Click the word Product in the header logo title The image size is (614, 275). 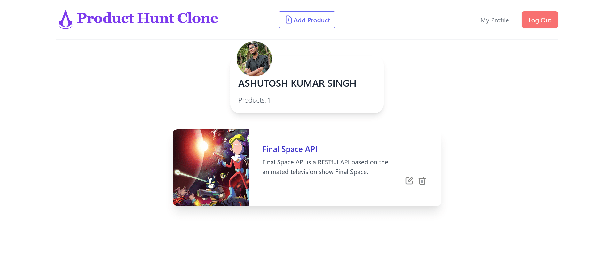(x=106, y=18)
